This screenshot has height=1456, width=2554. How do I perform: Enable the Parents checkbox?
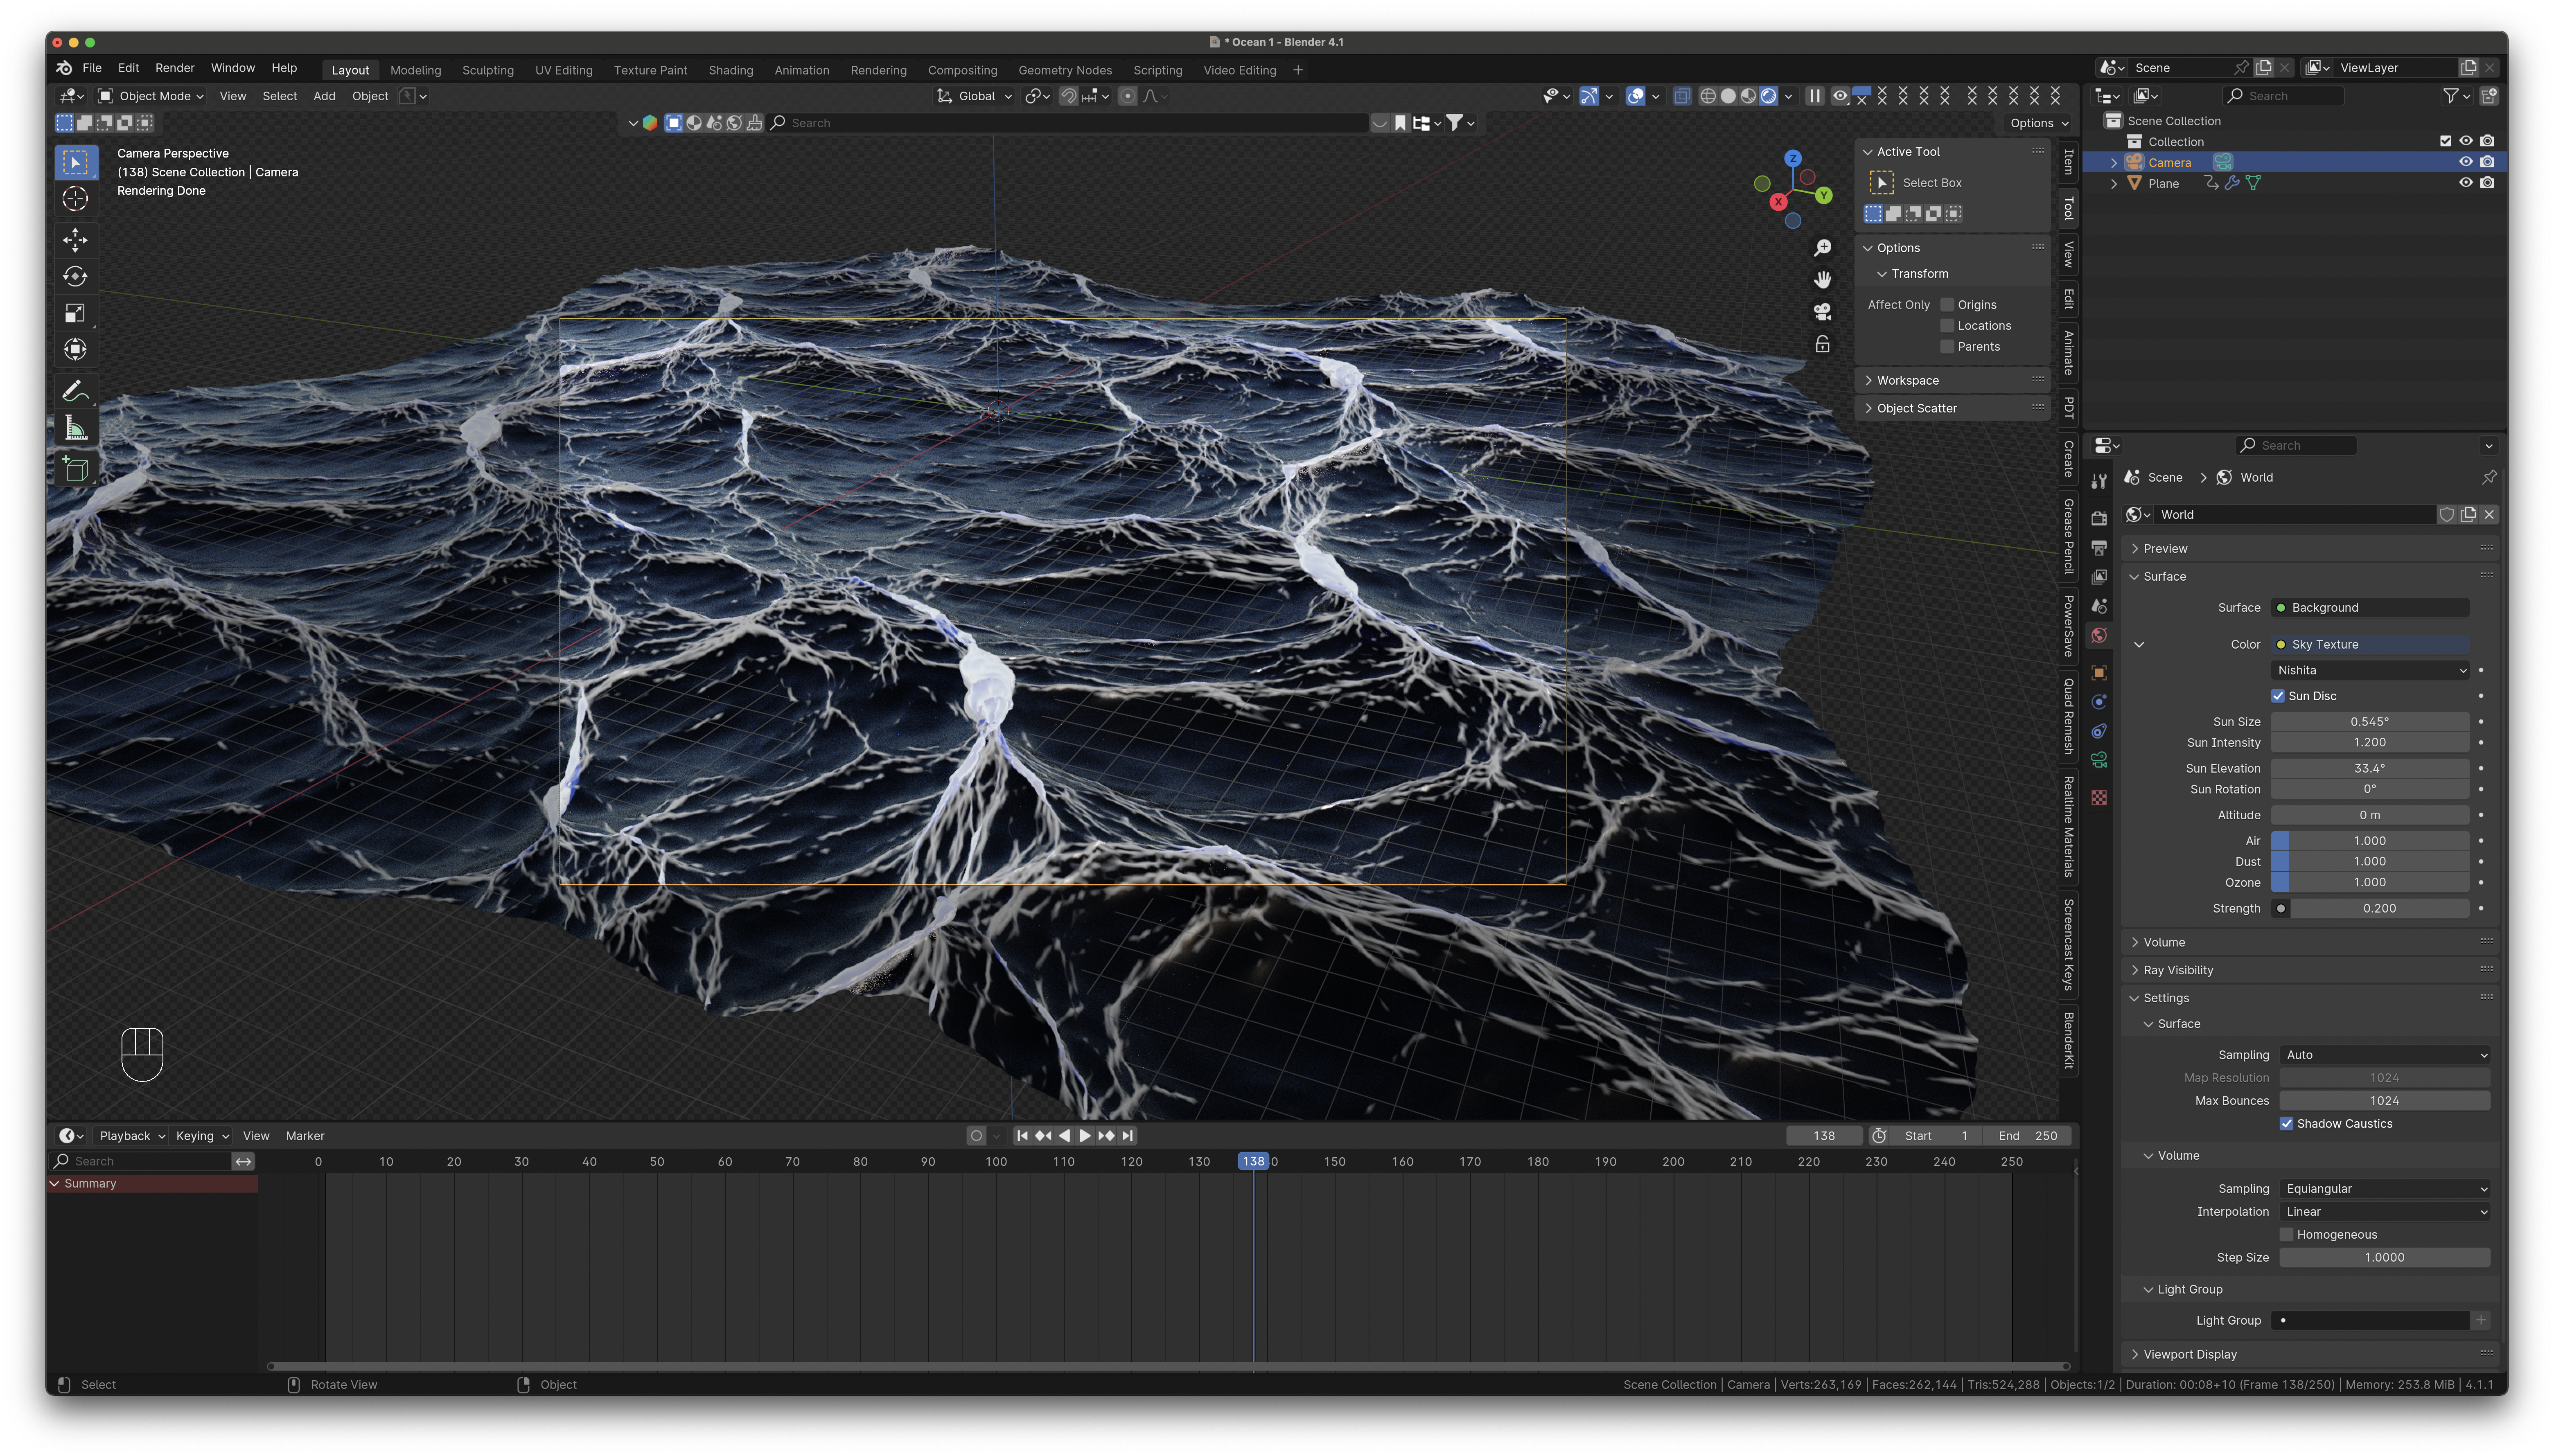[x=1947, y=347]
